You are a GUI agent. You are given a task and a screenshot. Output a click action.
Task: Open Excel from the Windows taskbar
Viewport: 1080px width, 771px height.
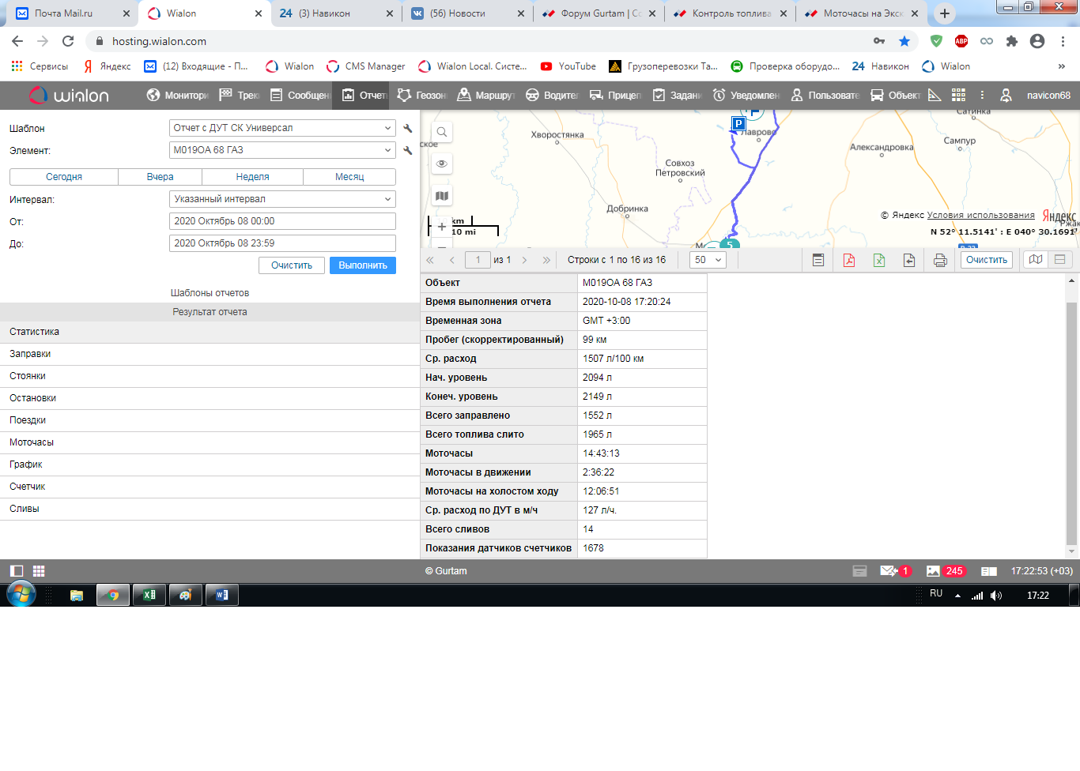[149, 595]
